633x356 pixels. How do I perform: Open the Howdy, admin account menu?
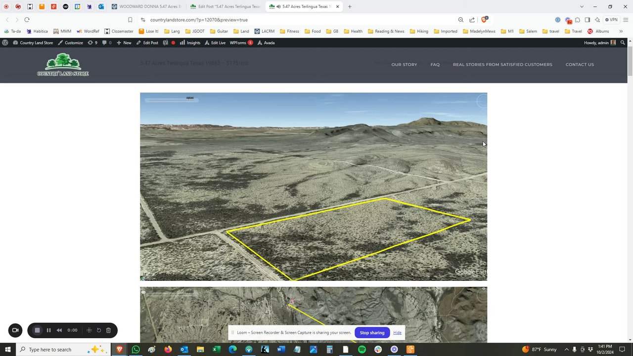[600, 43]
